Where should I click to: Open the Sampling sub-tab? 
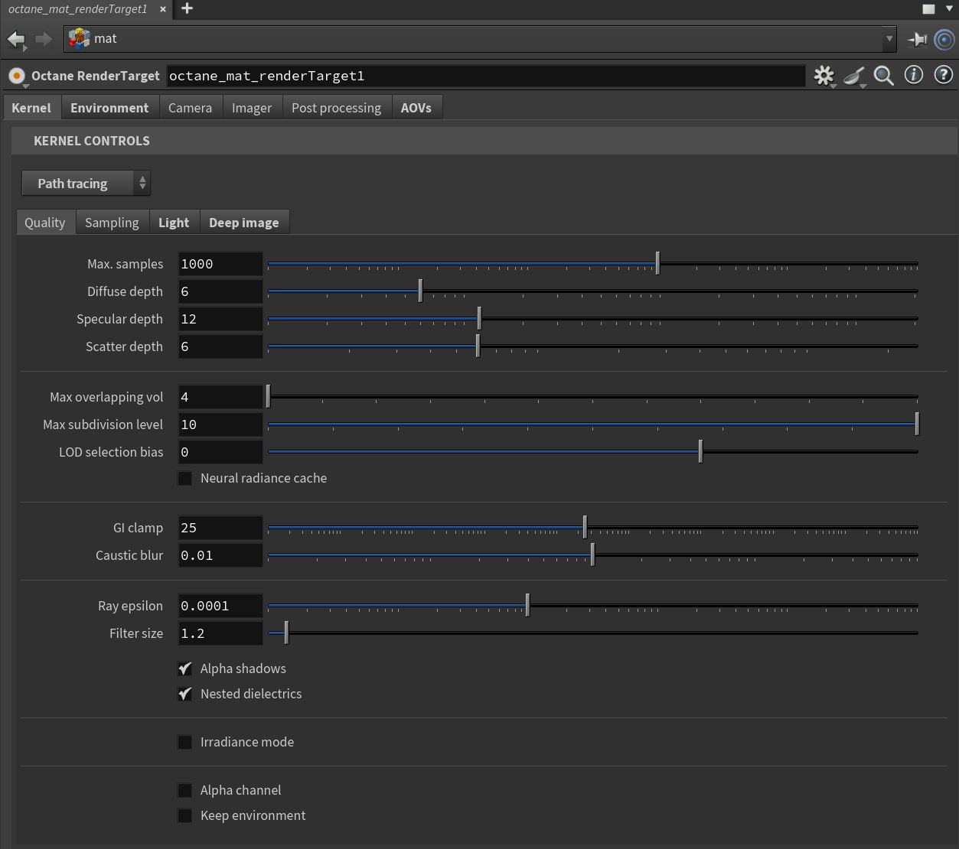[x=112, y=223]
